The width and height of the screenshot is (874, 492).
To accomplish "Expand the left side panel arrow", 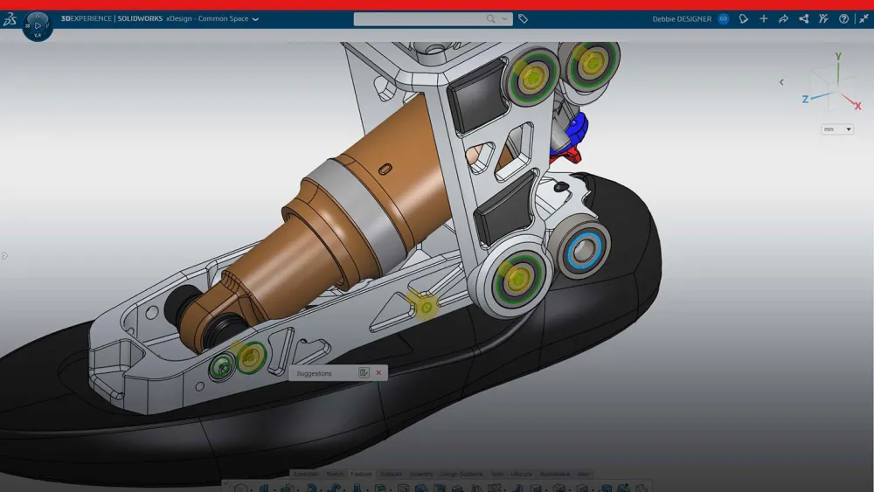I will point(4,256).
